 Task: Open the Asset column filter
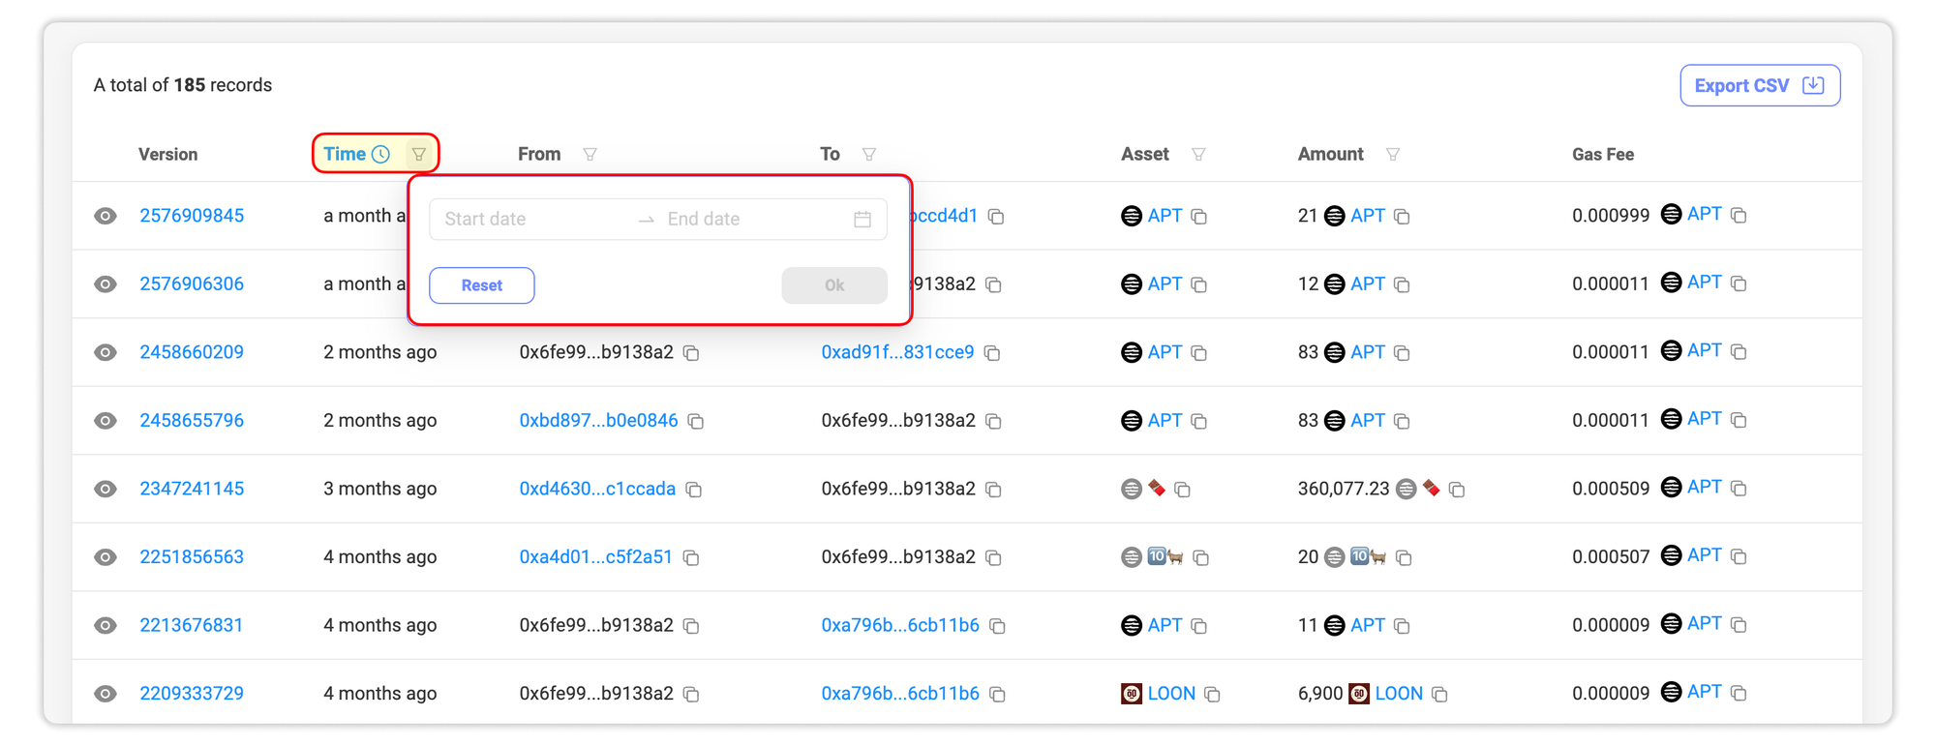pyautogui.click(x=1198, y=155)
